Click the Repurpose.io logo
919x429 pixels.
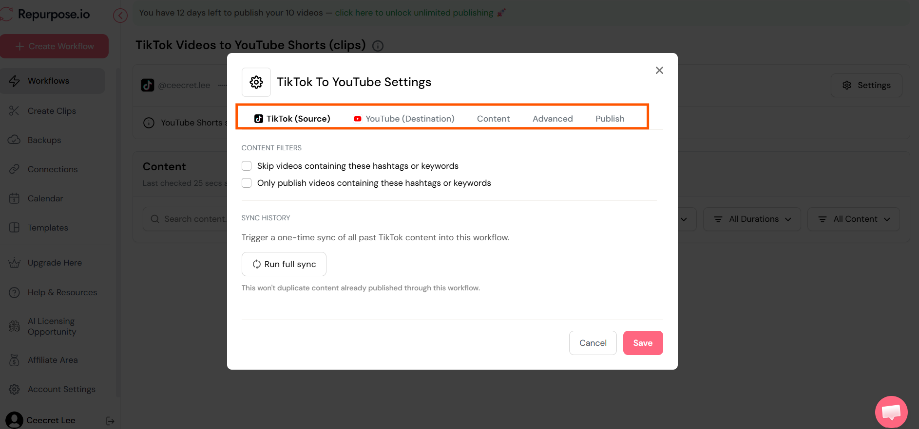(45, 14)
